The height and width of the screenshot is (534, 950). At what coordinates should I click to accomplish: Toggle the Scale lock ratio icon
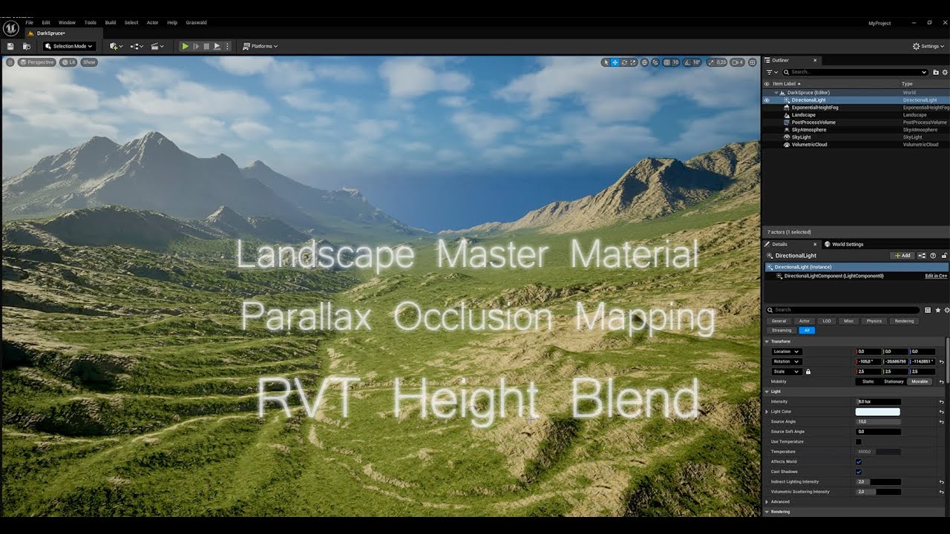808,372
